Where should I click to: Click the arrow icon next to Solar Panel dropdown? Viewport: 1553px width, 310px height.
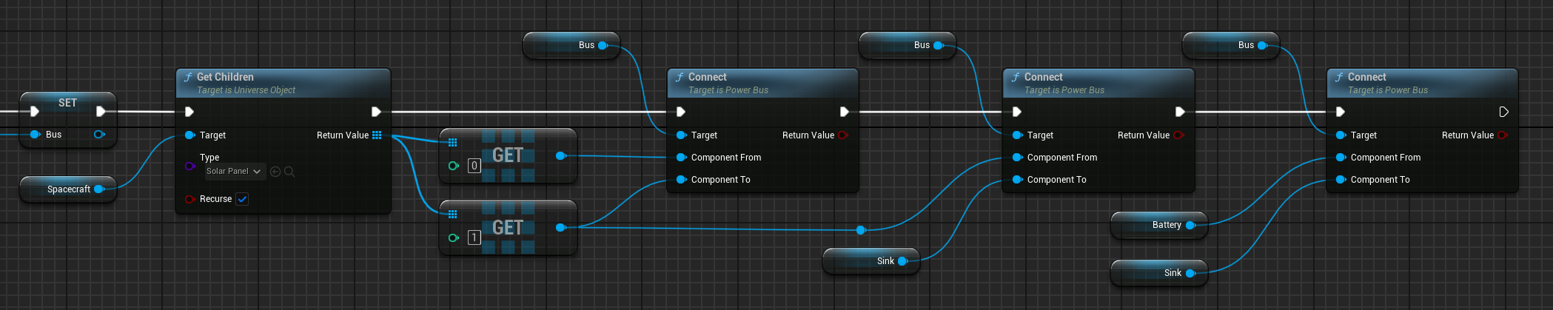[x=275, y=172]
